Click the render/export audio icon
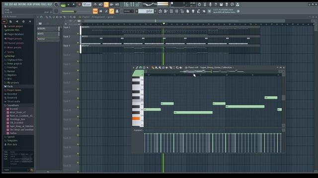 click(x=227, y=4)
